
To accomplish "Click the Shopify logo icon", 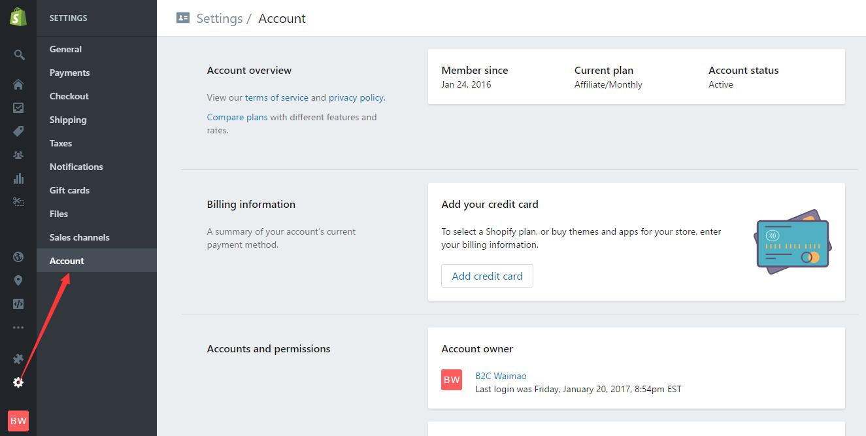I will pyautogui.click(x=18, y=18).
